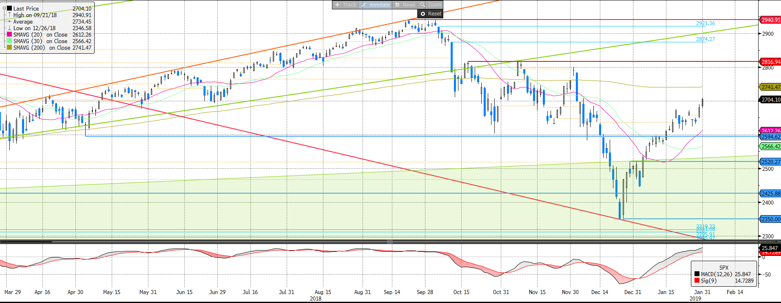Activate the Zoom magnifier tool

[x=431, y=5]
